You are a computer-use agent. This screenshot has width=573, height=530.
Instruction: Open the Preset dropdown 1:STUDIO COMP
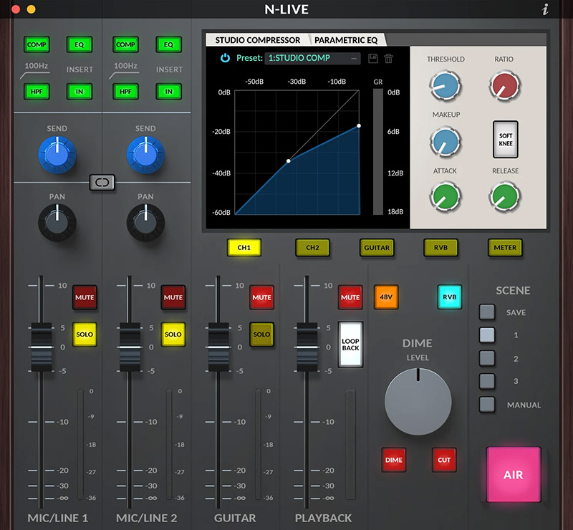312,58
